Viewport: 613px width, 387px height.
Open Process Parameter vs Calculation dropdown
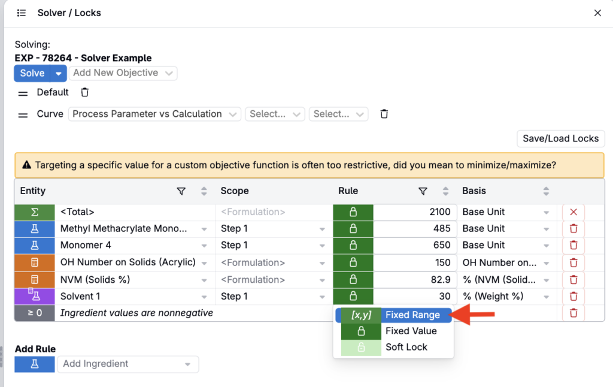(x=154, y=114)
